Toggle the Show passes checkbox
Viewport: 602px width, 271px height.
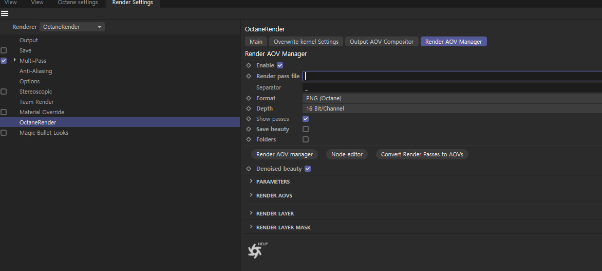pyautogui.click(x=306, y=119)
